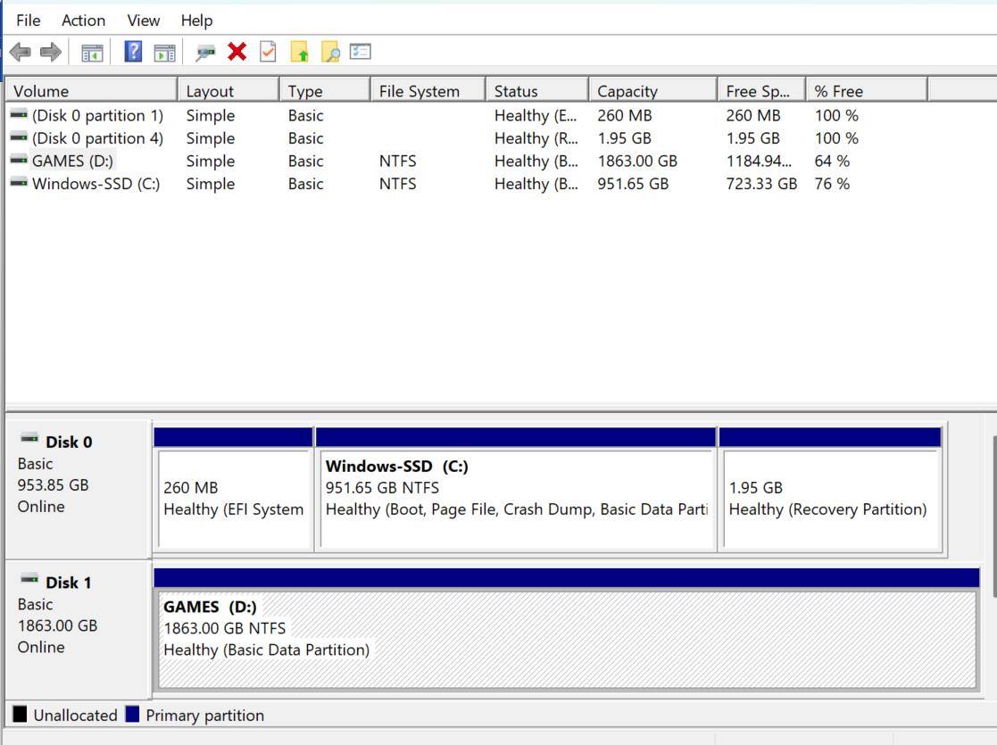
Task: Click the blue Primary partition legend swatch
Action: pos(133,715)
